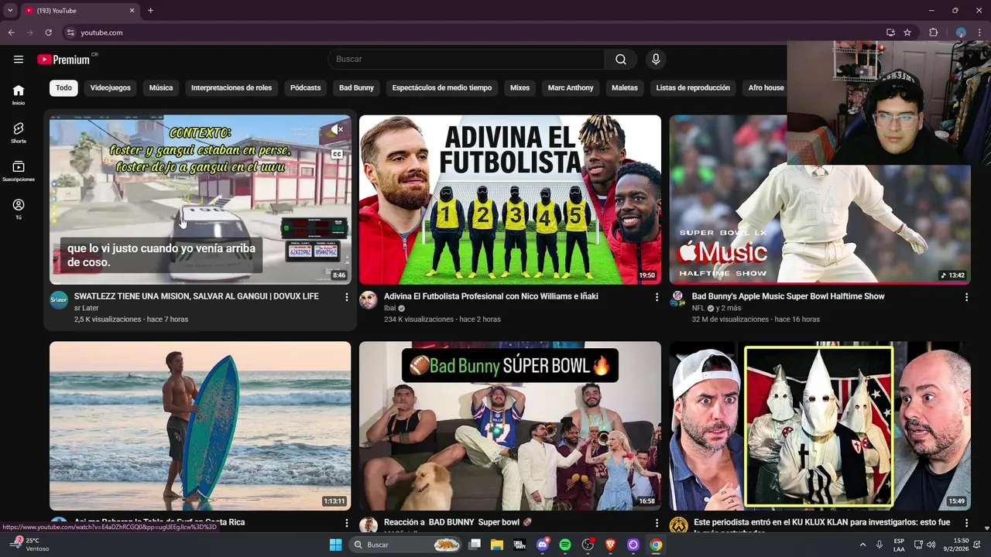This screenshot has height=557, width=991.
Task: Open options for surf table Costa Rica video
Action: click(x=346, y=523)
